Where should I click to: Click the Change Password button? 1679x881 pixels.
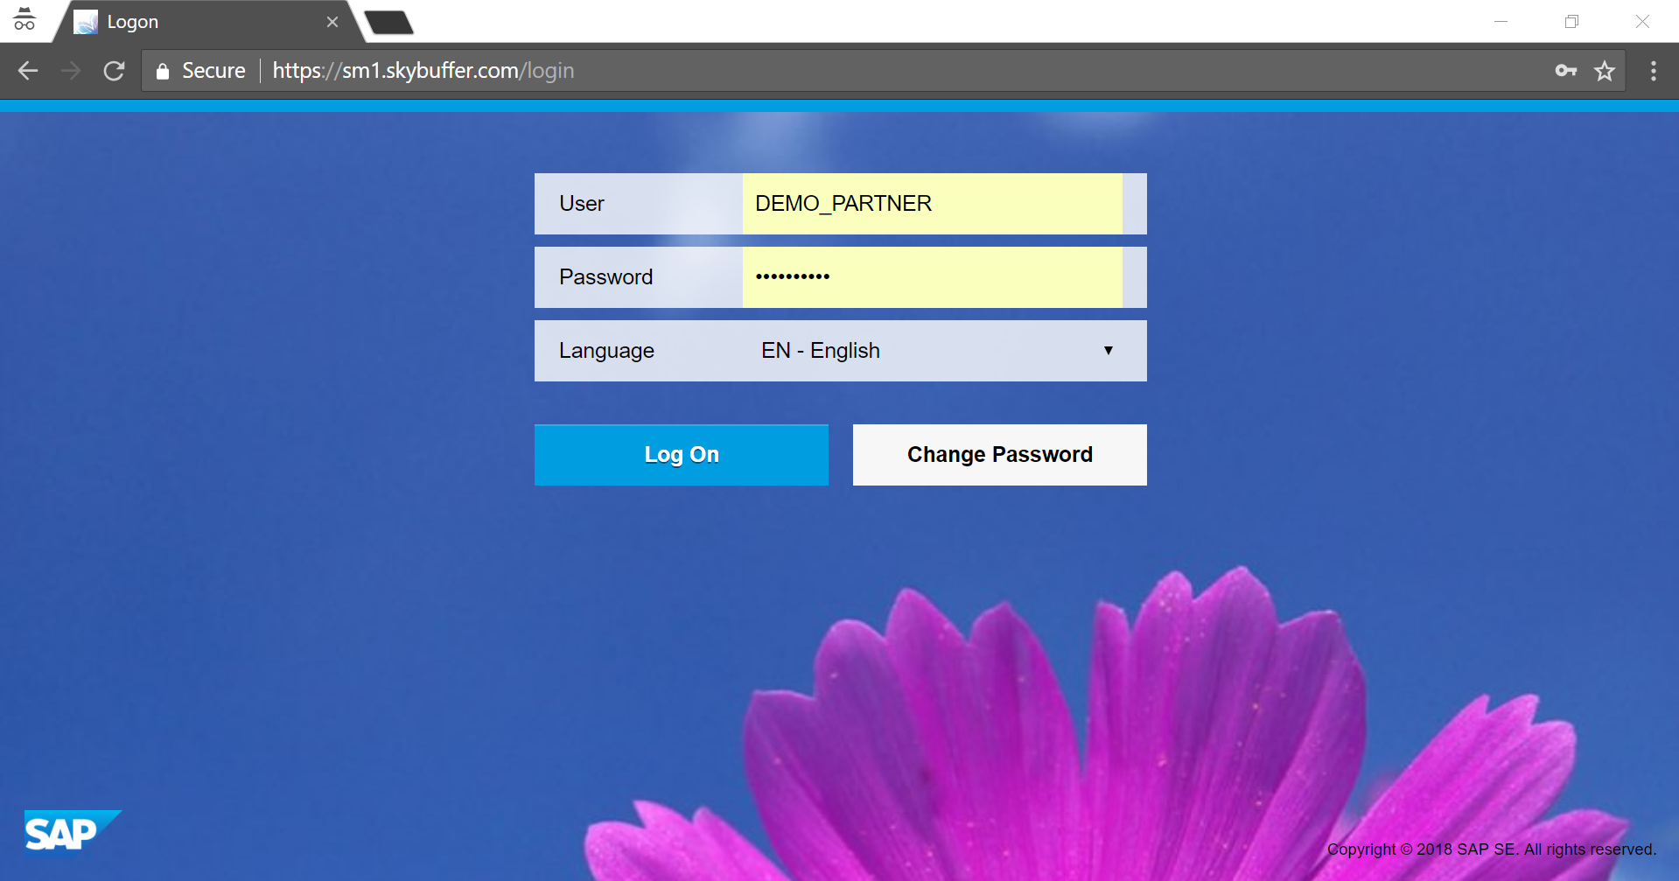point(1000,455)
